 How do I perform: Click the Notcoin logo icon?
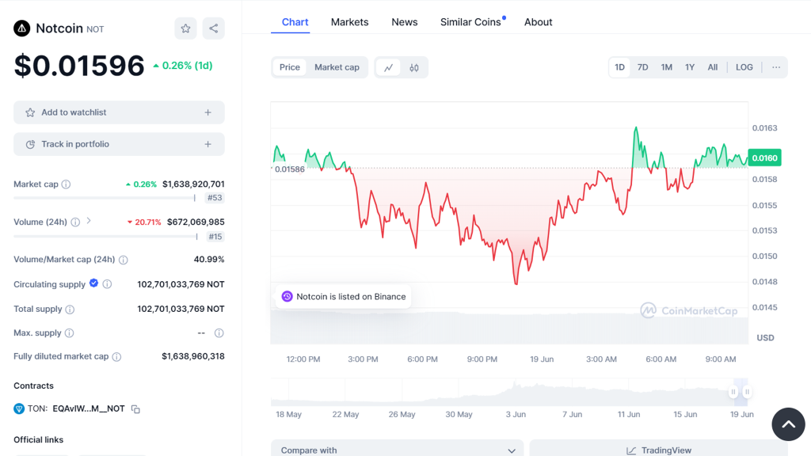point(21,28)
